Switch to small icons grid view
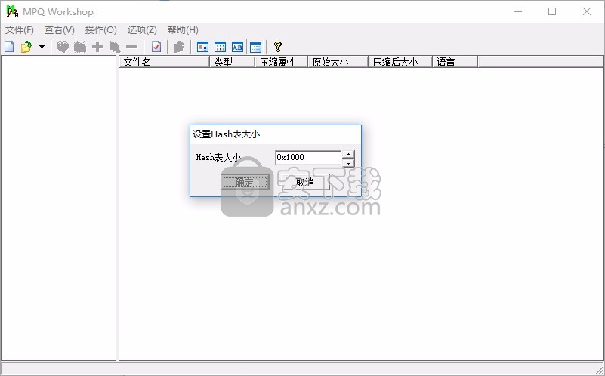 tap(220, 47)
